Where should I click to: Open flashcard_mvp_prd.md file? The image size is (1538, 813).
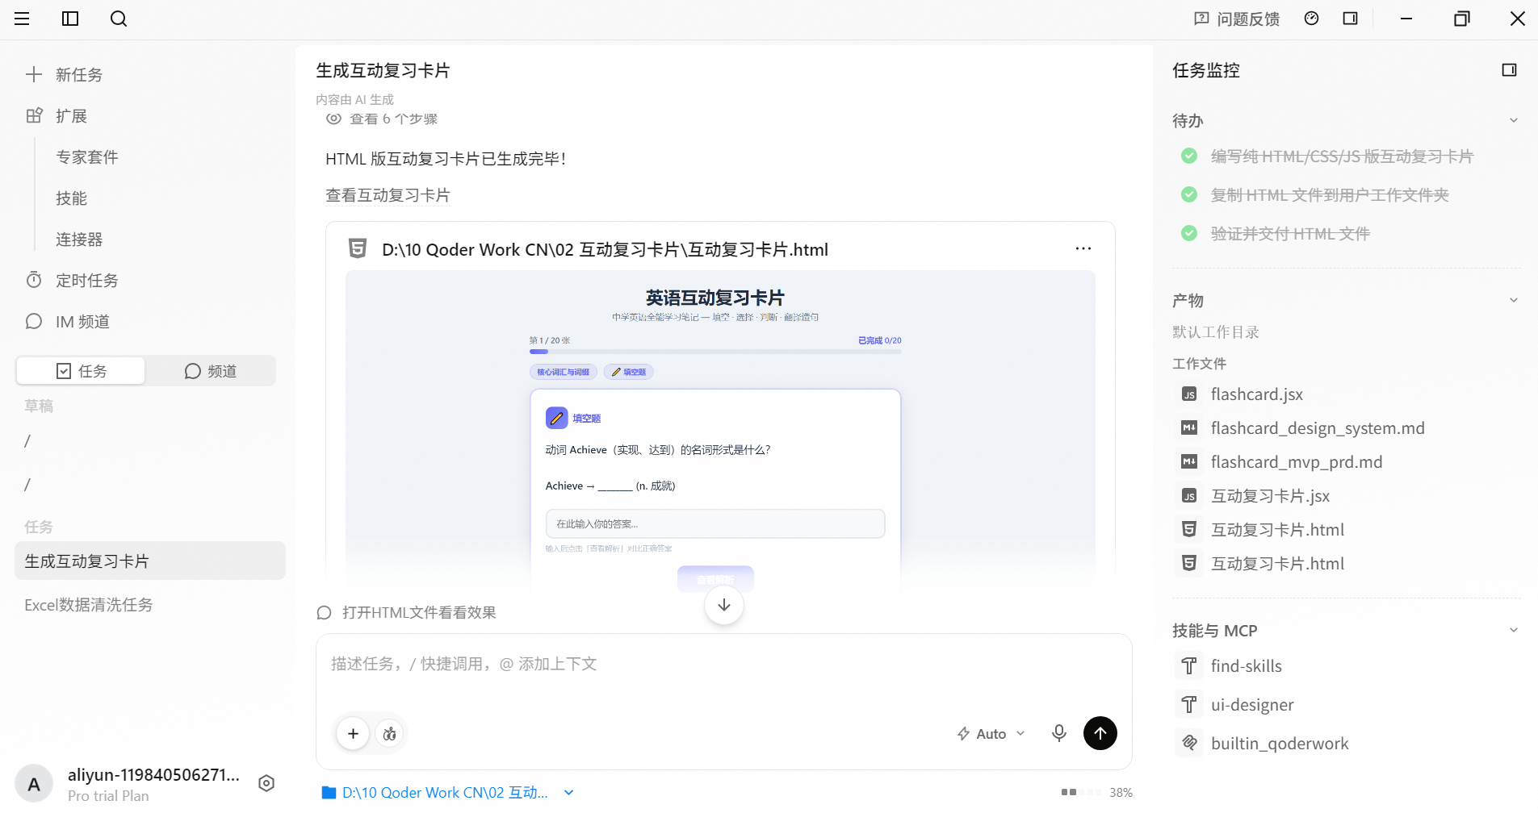click(1297, 462)
